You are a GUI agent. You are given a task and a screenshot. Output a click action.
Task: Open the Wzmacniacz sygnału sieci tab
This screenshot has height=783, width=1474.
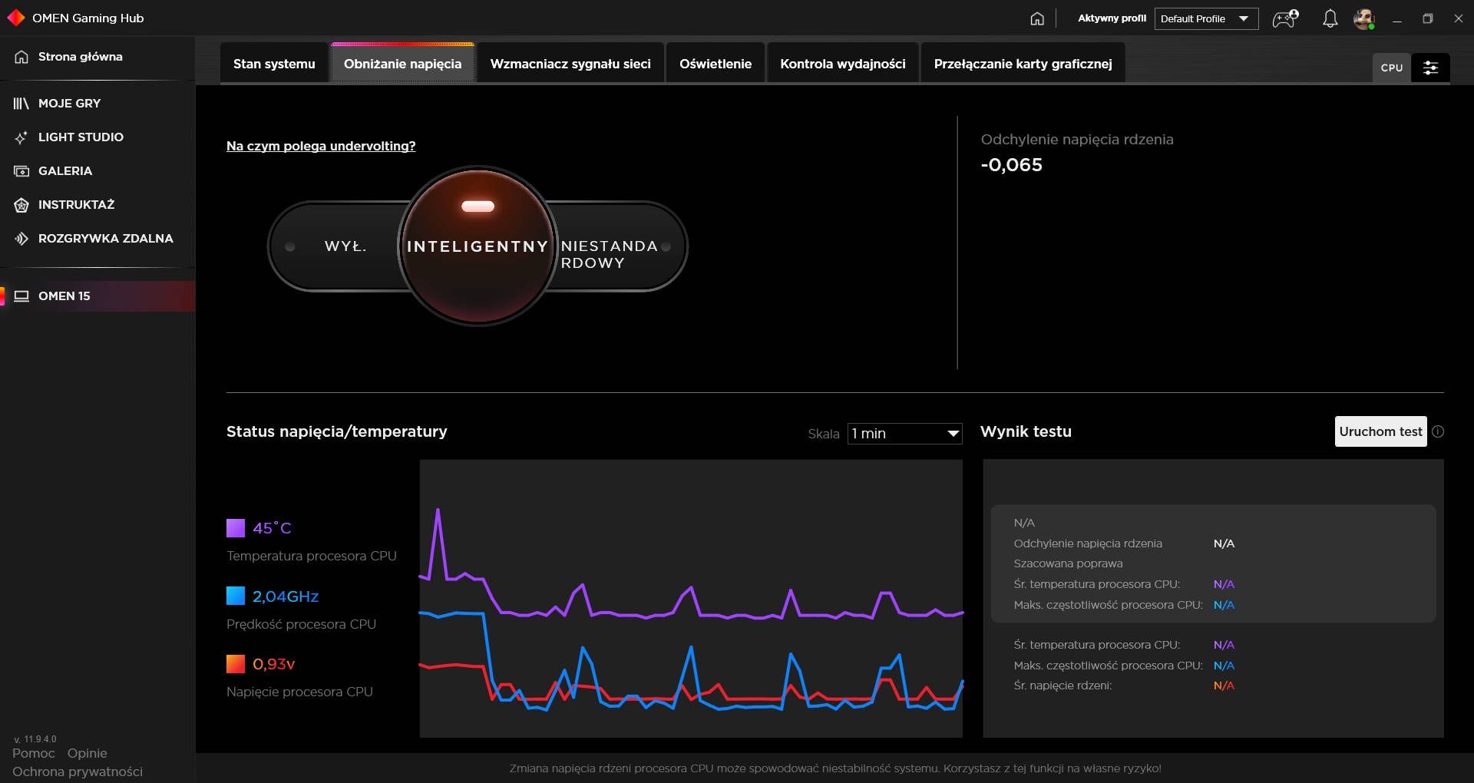tap(570, 64)
